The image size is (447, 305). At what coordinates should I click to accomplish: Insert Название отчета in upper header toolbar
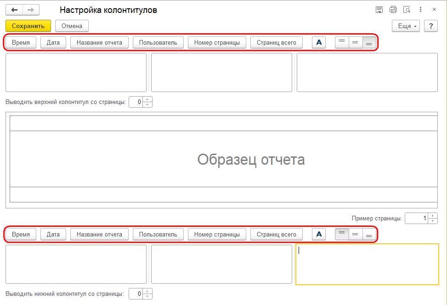(100, 42)
